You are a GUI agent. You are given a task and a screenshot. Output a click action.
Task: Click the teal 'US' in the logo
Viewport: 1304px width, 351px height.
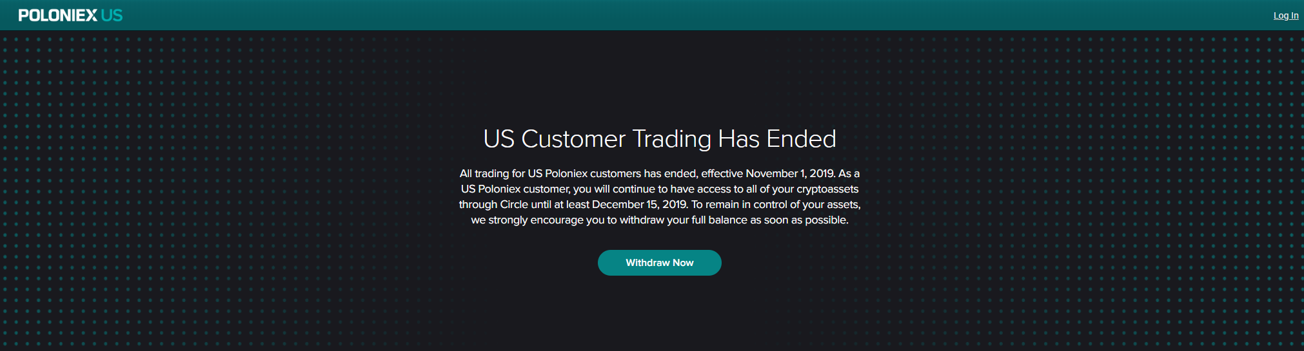(x=112, y=15)
